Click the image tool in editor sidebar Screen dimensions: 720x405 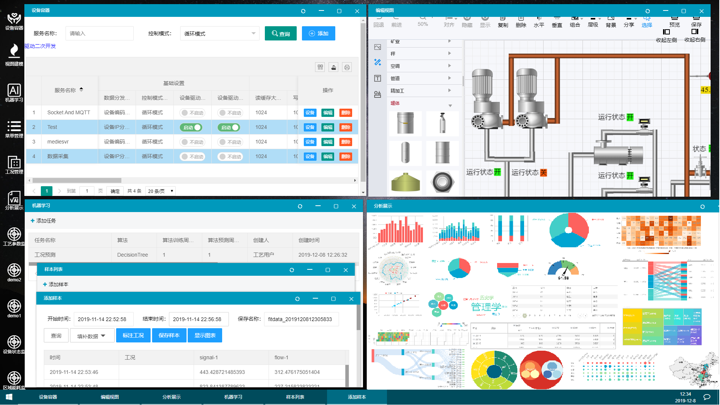(378, 47)
